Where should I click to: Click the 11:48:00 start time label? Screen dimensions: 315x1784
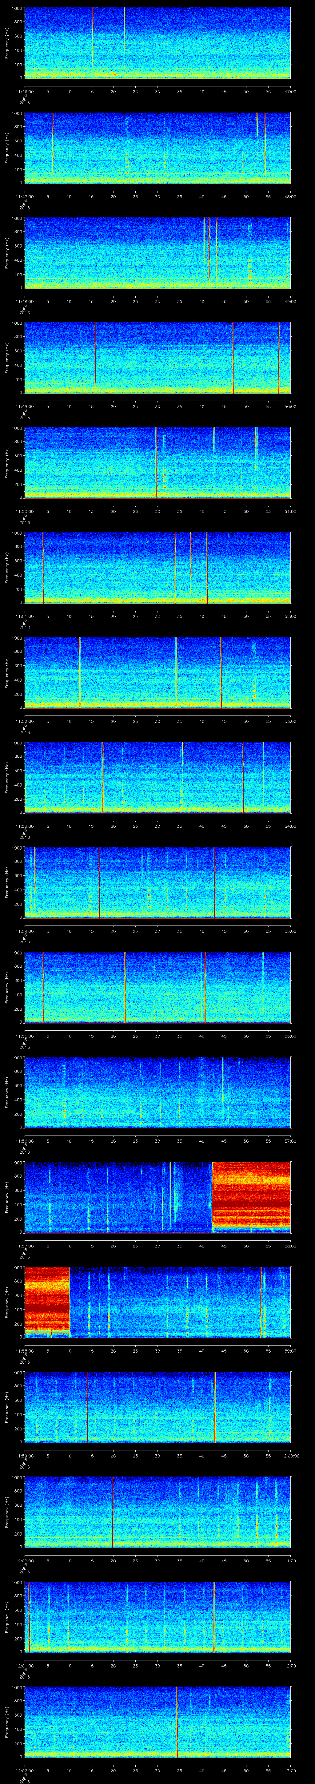pos(25,301)
